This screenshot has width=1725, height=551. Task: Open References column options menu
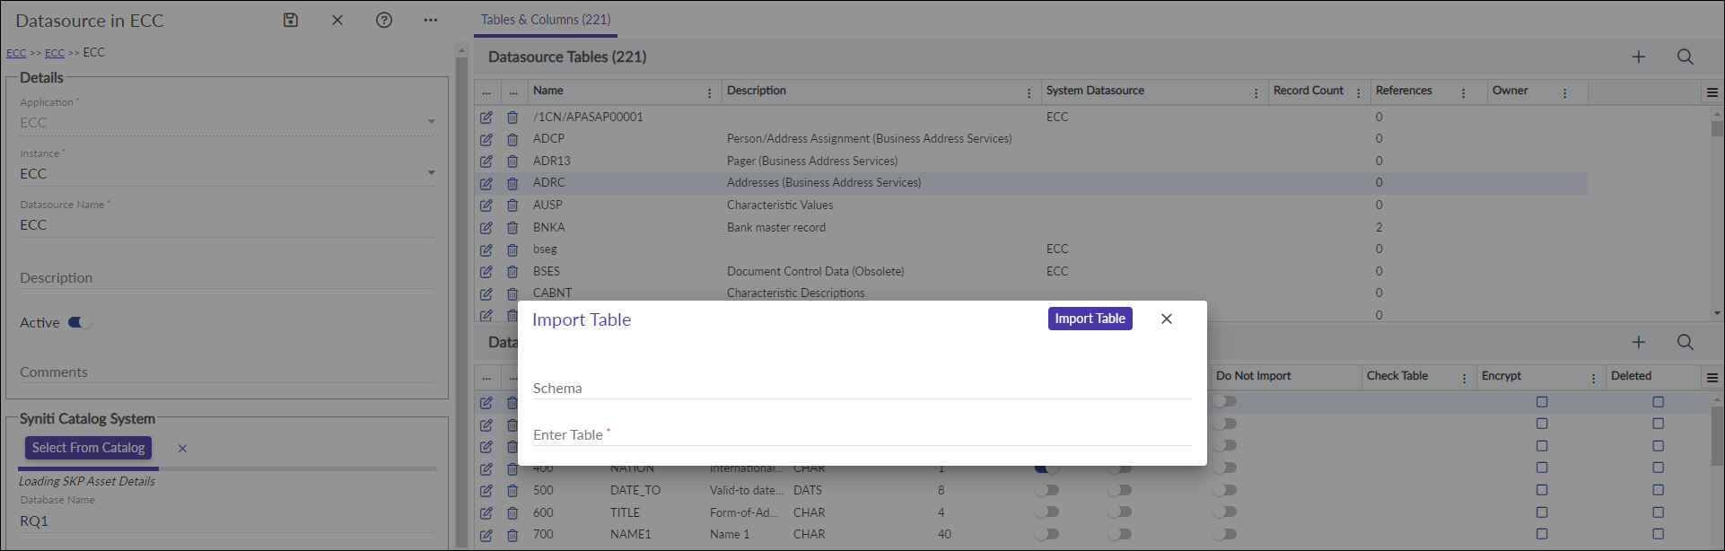(1463, 92)
